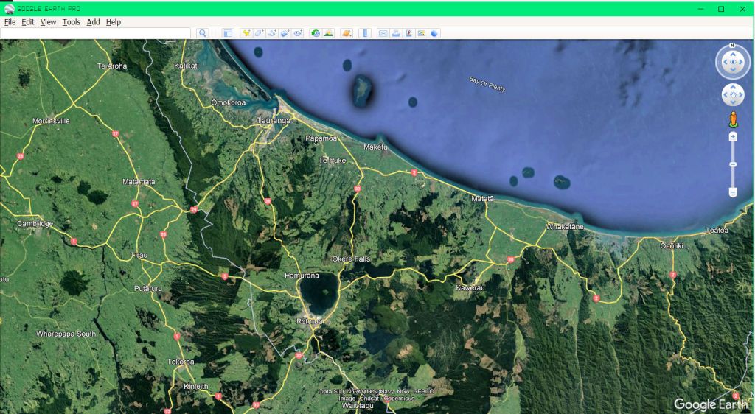The image size is (755, 414).
Task: Expand the Add menu
Action: click(93, 22)
